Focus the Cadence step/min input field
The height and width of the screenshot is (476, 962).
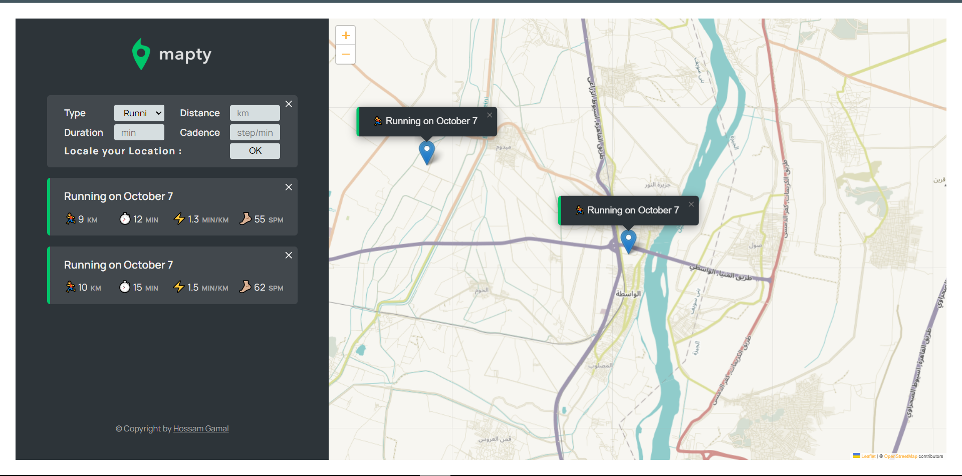pyautogui.click(x=255, y=133)
